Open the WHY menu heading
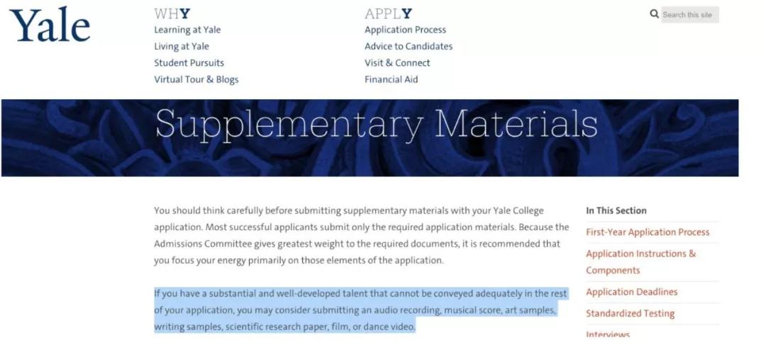766x345 pixels. 172,13
